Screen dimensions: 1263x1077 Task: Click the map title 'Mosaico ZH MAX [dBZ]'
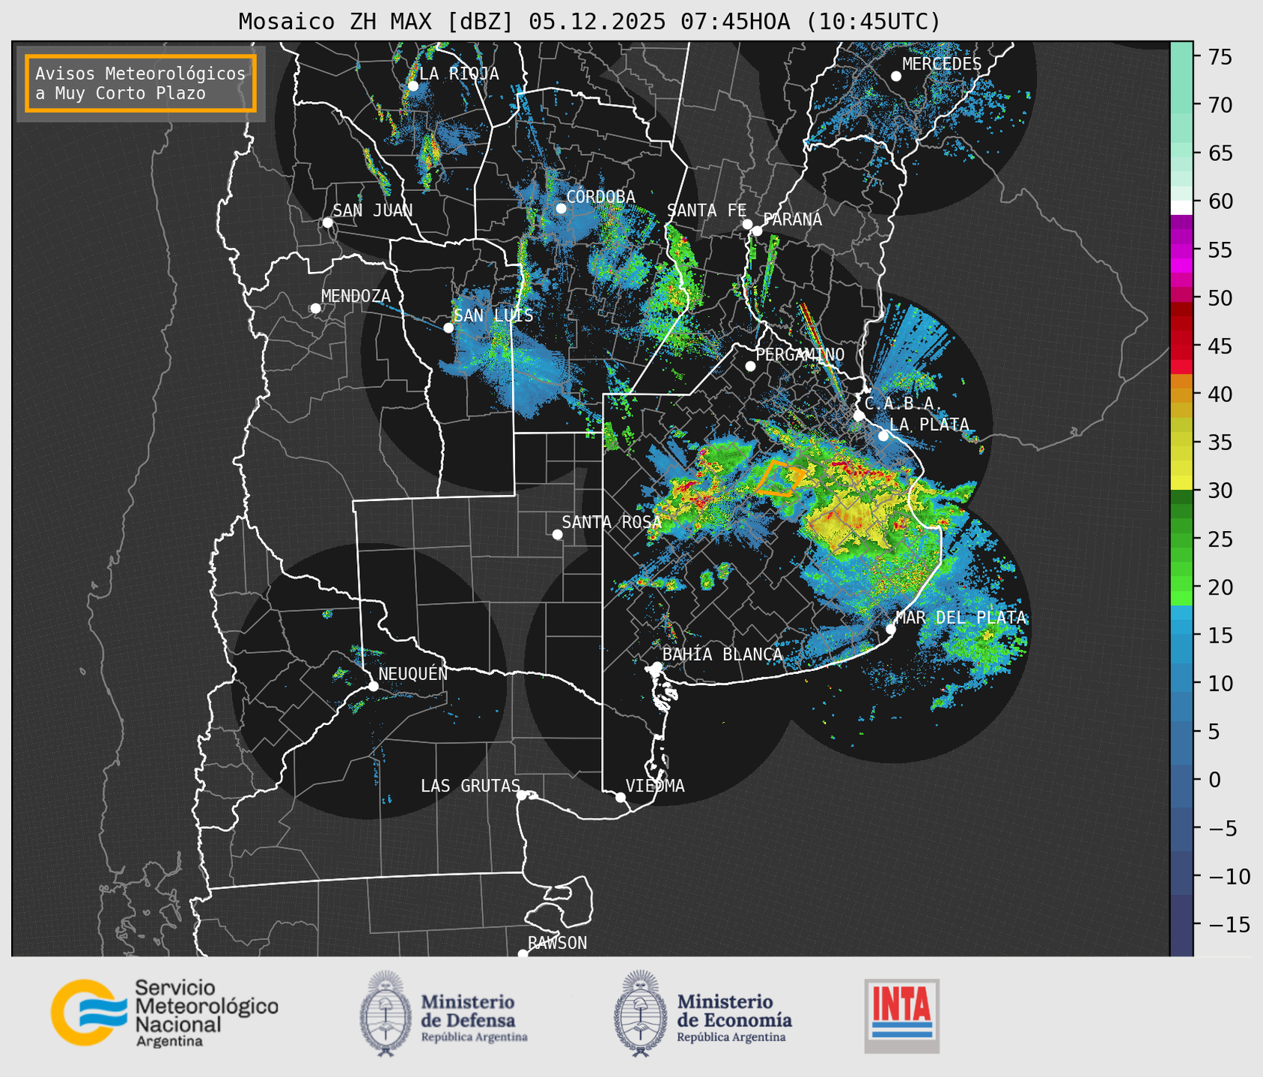click(x=377, y=22)
